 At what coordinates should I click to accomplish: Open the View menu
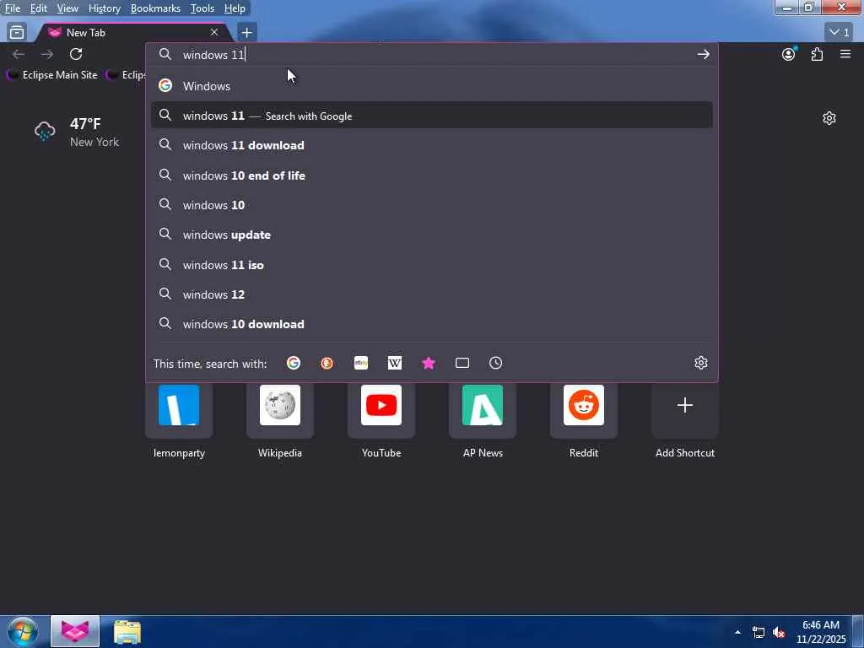67,8
